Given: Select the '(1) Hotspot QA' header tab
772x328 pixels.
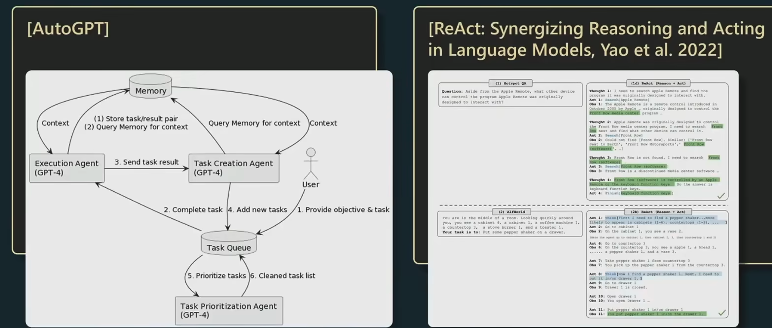Looking at the screenshot, I should pos(510,83).
